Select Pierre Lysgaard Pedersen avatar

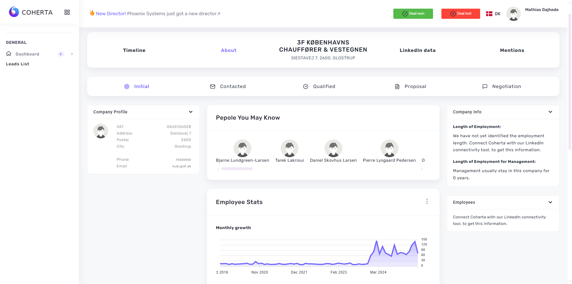(x=389, y=148)
